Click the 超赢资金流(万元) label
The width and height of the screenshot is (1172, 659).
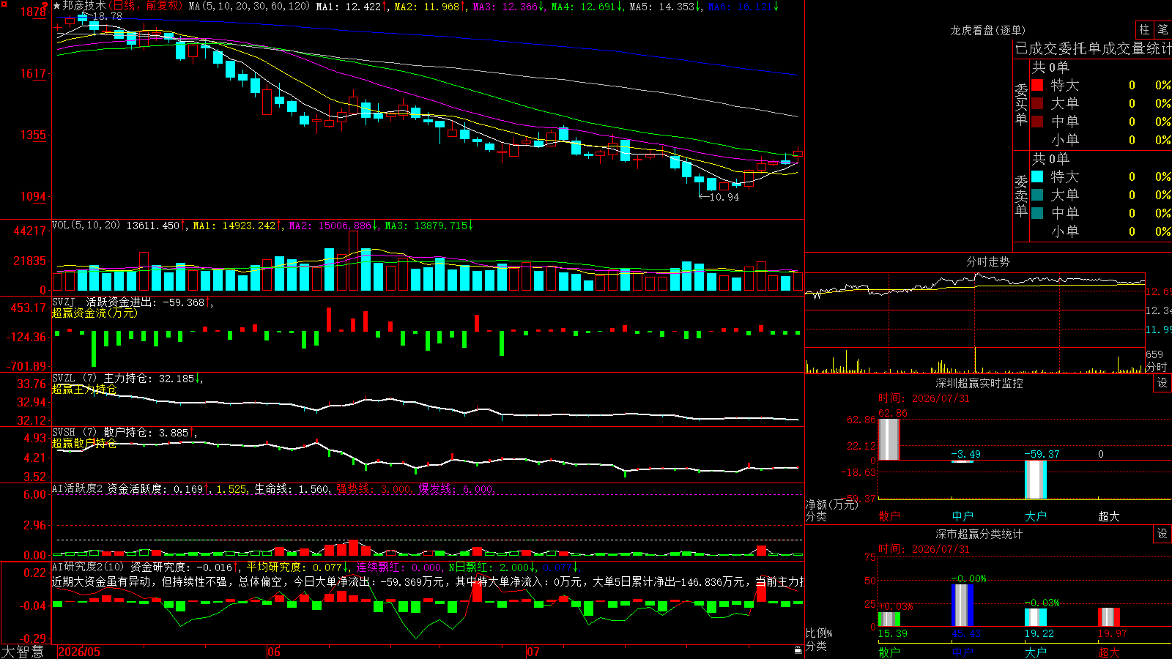pos(94,313)
